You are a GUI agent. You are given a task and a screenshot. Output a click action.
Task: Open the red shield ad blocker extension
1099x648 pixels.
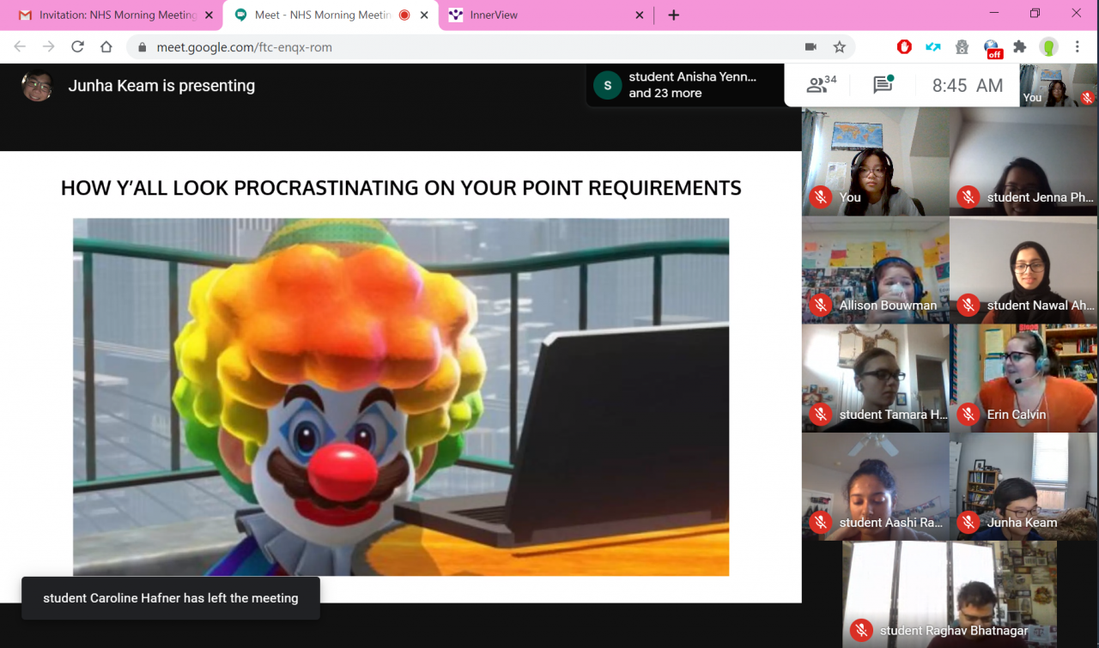pyautogui.click(x=904, y=47)
